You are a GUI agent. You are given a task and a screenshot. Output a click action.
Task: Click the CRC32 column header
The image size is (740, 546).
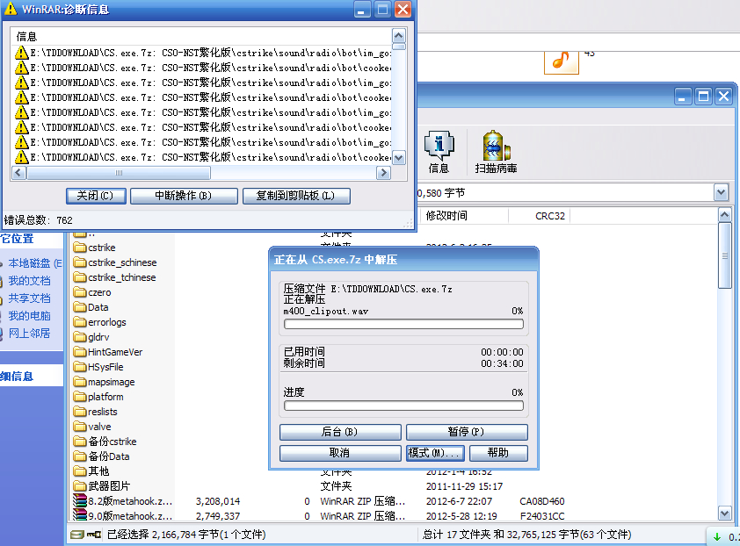[x=539, y=216]
